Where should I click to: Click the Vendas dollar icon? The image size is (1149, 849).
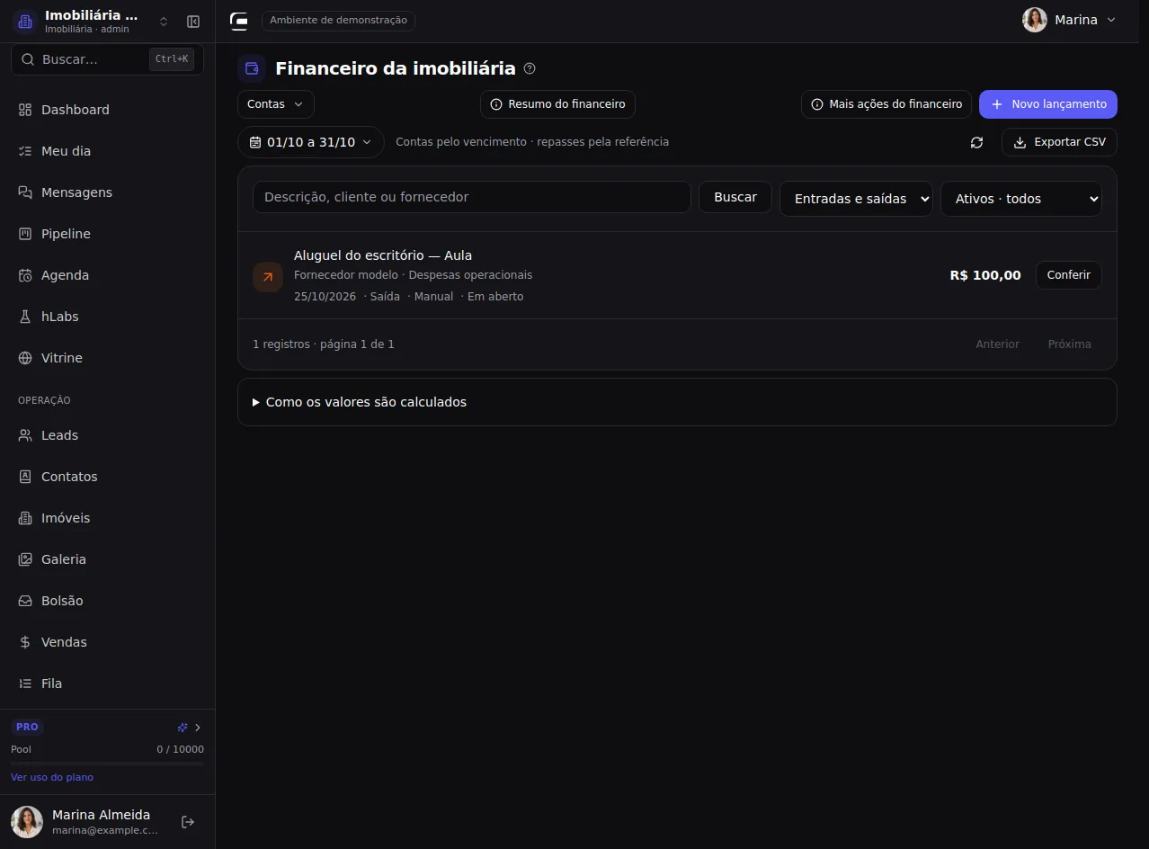click(x=25, y=642)
